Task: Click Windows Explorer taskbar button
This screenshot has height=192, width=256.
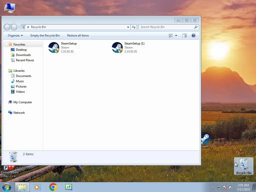Action: pyautogui.click(x=22, y=187)
